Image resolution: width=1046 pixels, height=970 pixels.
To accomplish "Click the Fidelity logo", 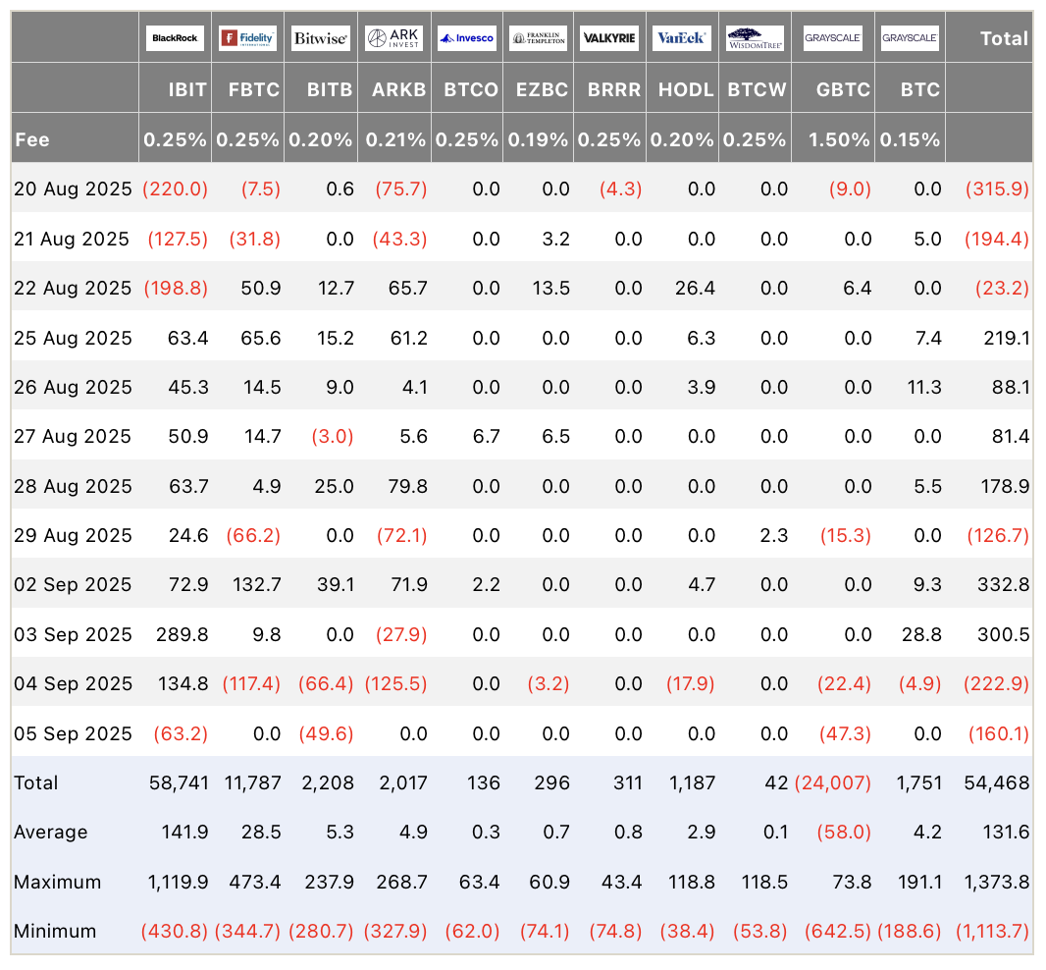I will click(248, 38).
